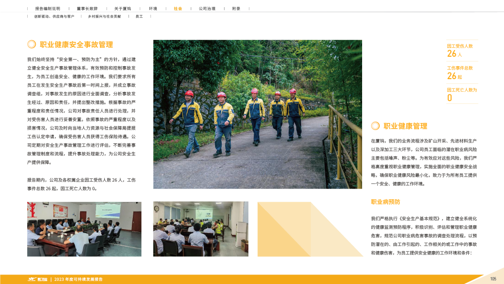Screen dimensions: 504x284
Task: Open the 公司治理 tab
Action: click(206, 9)
